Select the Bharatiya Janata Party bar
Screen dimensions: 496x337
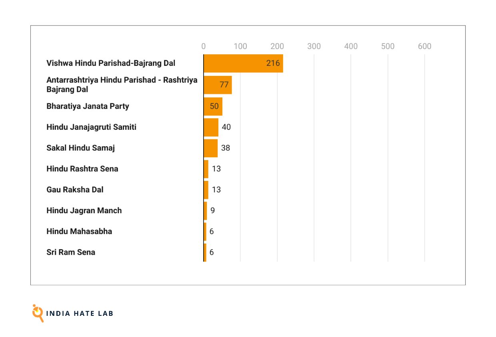[213, 106]
